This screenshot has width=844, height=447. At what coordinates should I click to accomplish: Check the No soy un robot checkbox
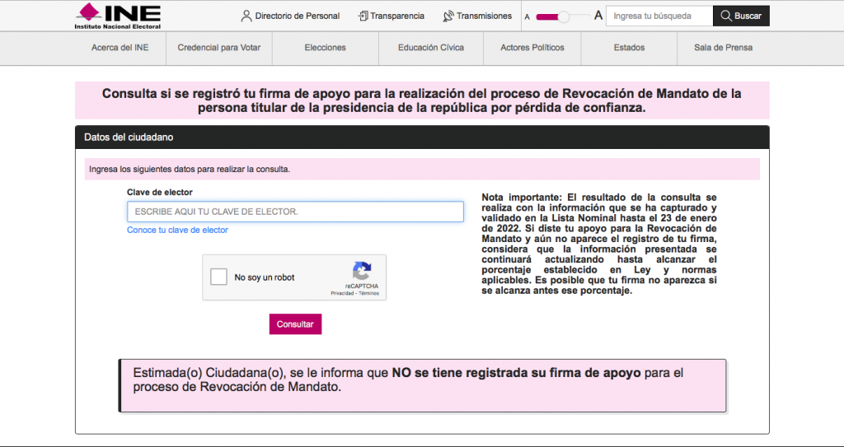pos(218,277)
